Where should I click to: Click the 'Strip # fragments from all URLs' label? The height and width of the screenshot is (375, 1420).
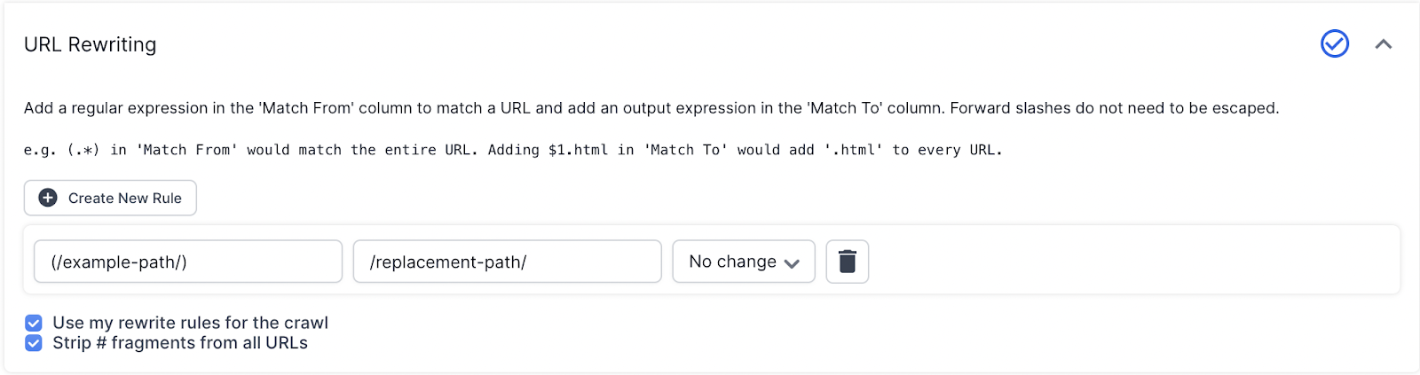(x=180, y=343)
